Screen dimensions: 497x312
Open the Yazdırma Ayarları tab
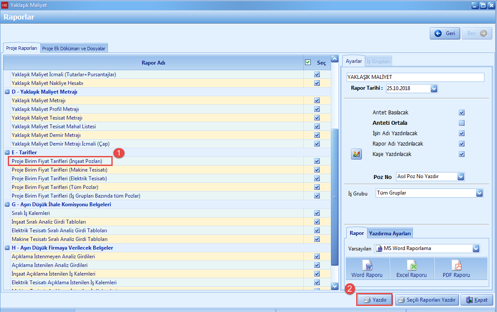point(390,234)
